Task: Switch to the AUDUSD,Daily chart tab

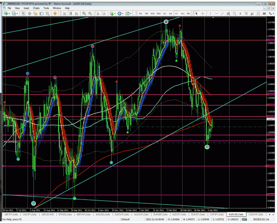Action: pyautogui.click(x=103, y=215)
